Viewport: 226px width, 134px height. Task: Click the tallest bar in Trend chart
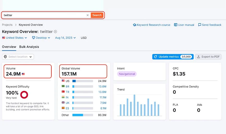pos(134,105)
